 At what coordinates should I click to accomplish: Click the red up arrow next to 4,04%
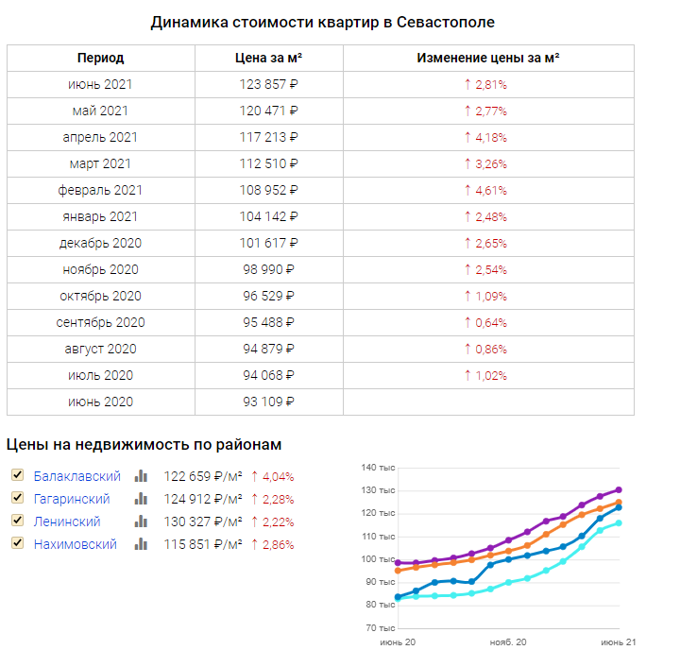tap(254, 476)
